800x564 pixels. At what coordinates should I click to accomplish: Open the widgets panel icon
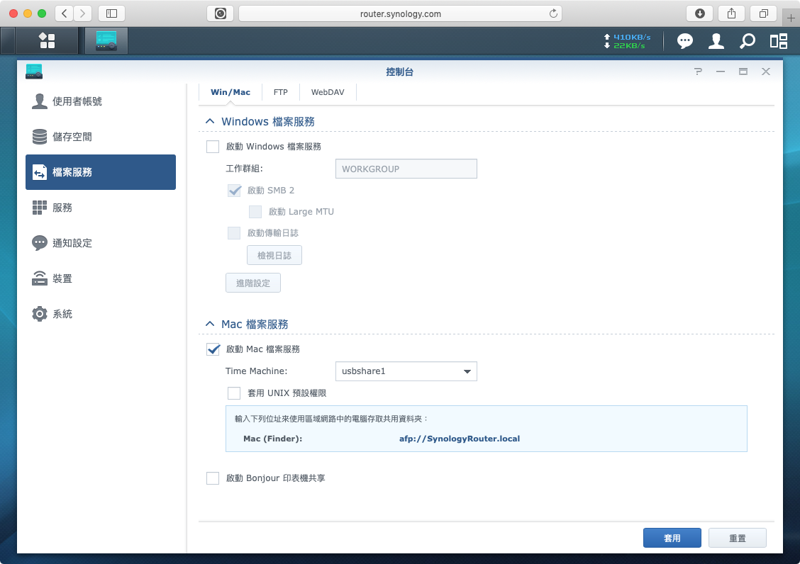pos(779,41)
